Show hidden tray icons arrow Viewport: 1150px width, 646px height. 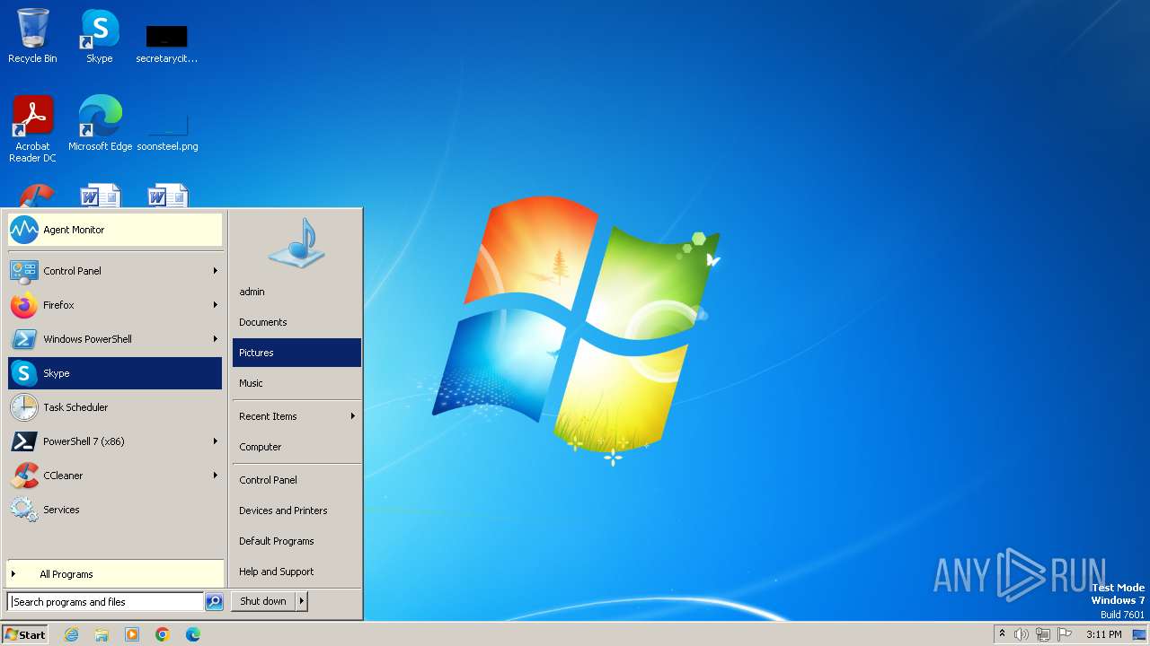coord(1002,634)
